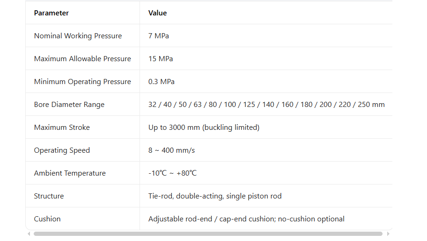Click the 8 ~ 400 mm/s value
This screenshot has height=241, width=427.
(171, 150)
